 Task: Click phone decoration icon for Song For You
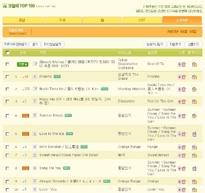[194, 168]
